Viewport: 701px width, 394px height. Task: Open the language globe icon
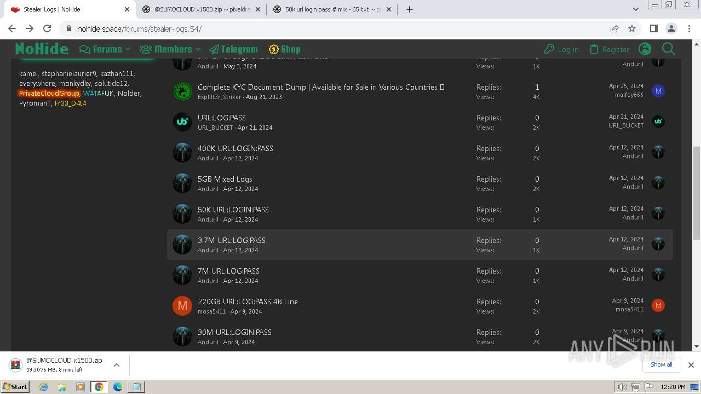pos(645,49)
